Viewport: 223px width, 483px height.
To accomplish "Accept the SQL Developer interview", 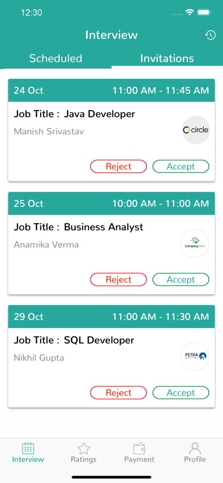I will coord(181,392).
